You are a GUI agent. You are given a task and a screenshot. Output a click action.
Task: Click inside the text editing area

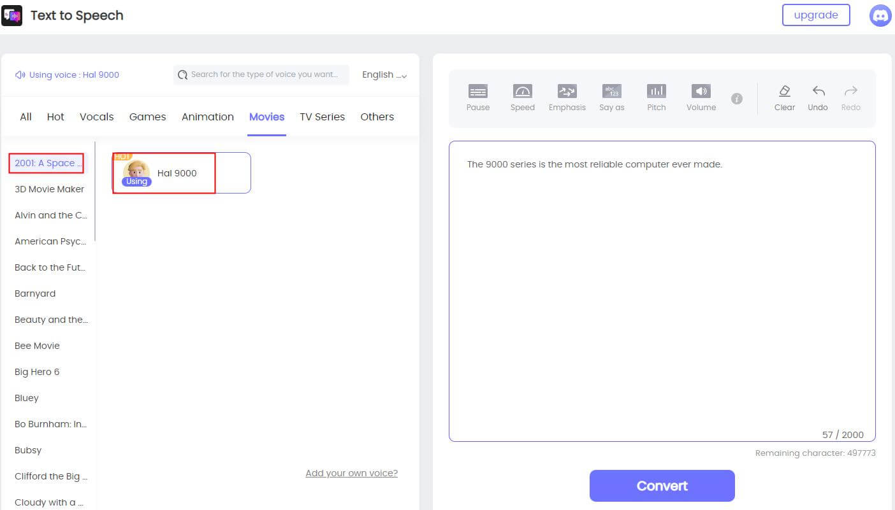(662, 291)
